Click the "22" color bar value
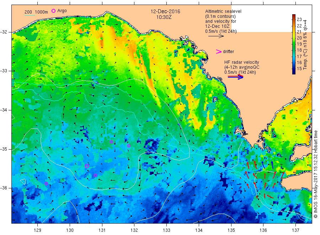This screenshot has width=320, height=235. [299, 26]
